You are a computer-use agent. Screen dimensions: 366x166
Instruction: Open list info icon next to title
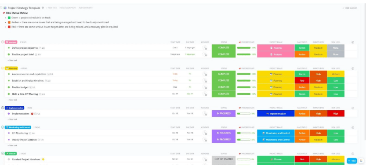click(43, 8)
